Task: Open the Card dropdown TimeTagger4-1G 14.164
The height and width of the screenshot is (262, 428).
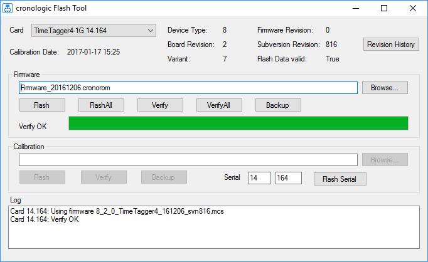Action: point(94,31)
